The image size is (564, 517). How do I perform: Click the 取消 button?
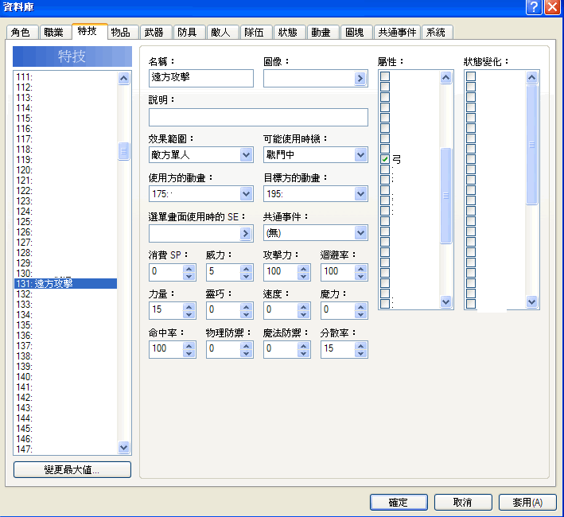pos(463,502)
